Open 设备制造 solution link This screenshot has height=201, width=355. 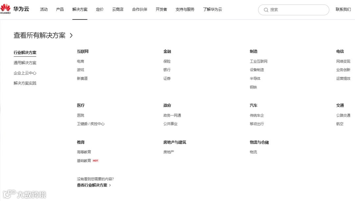click(257, 70)
